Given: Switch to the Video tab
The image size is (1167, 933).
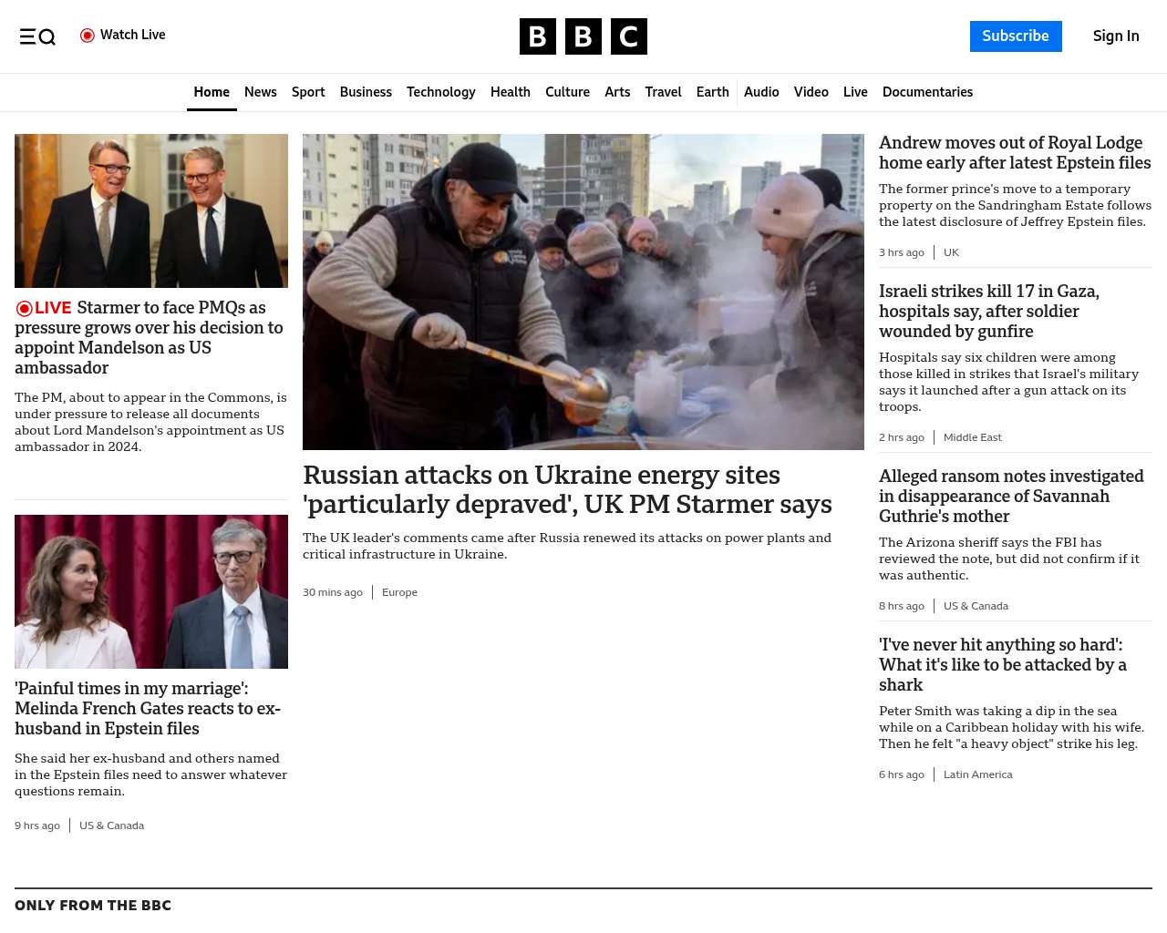Looking at the screenshot, I should click(811, 92).
